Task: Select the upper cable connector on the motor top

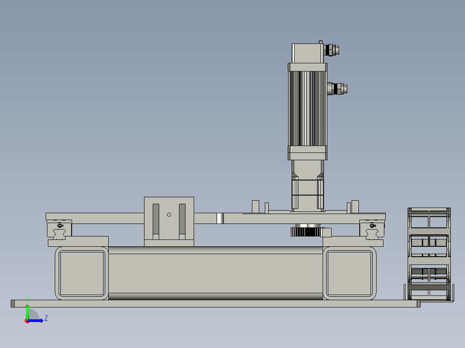Action: 332,50
